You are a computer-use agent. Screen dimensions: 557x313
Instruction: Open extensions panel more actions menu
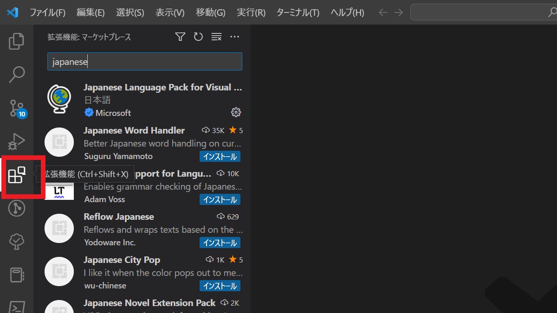(x=234, y=37)
